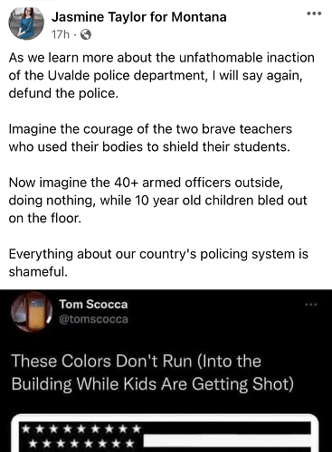Click the globe public audience icon

[86, 34]
